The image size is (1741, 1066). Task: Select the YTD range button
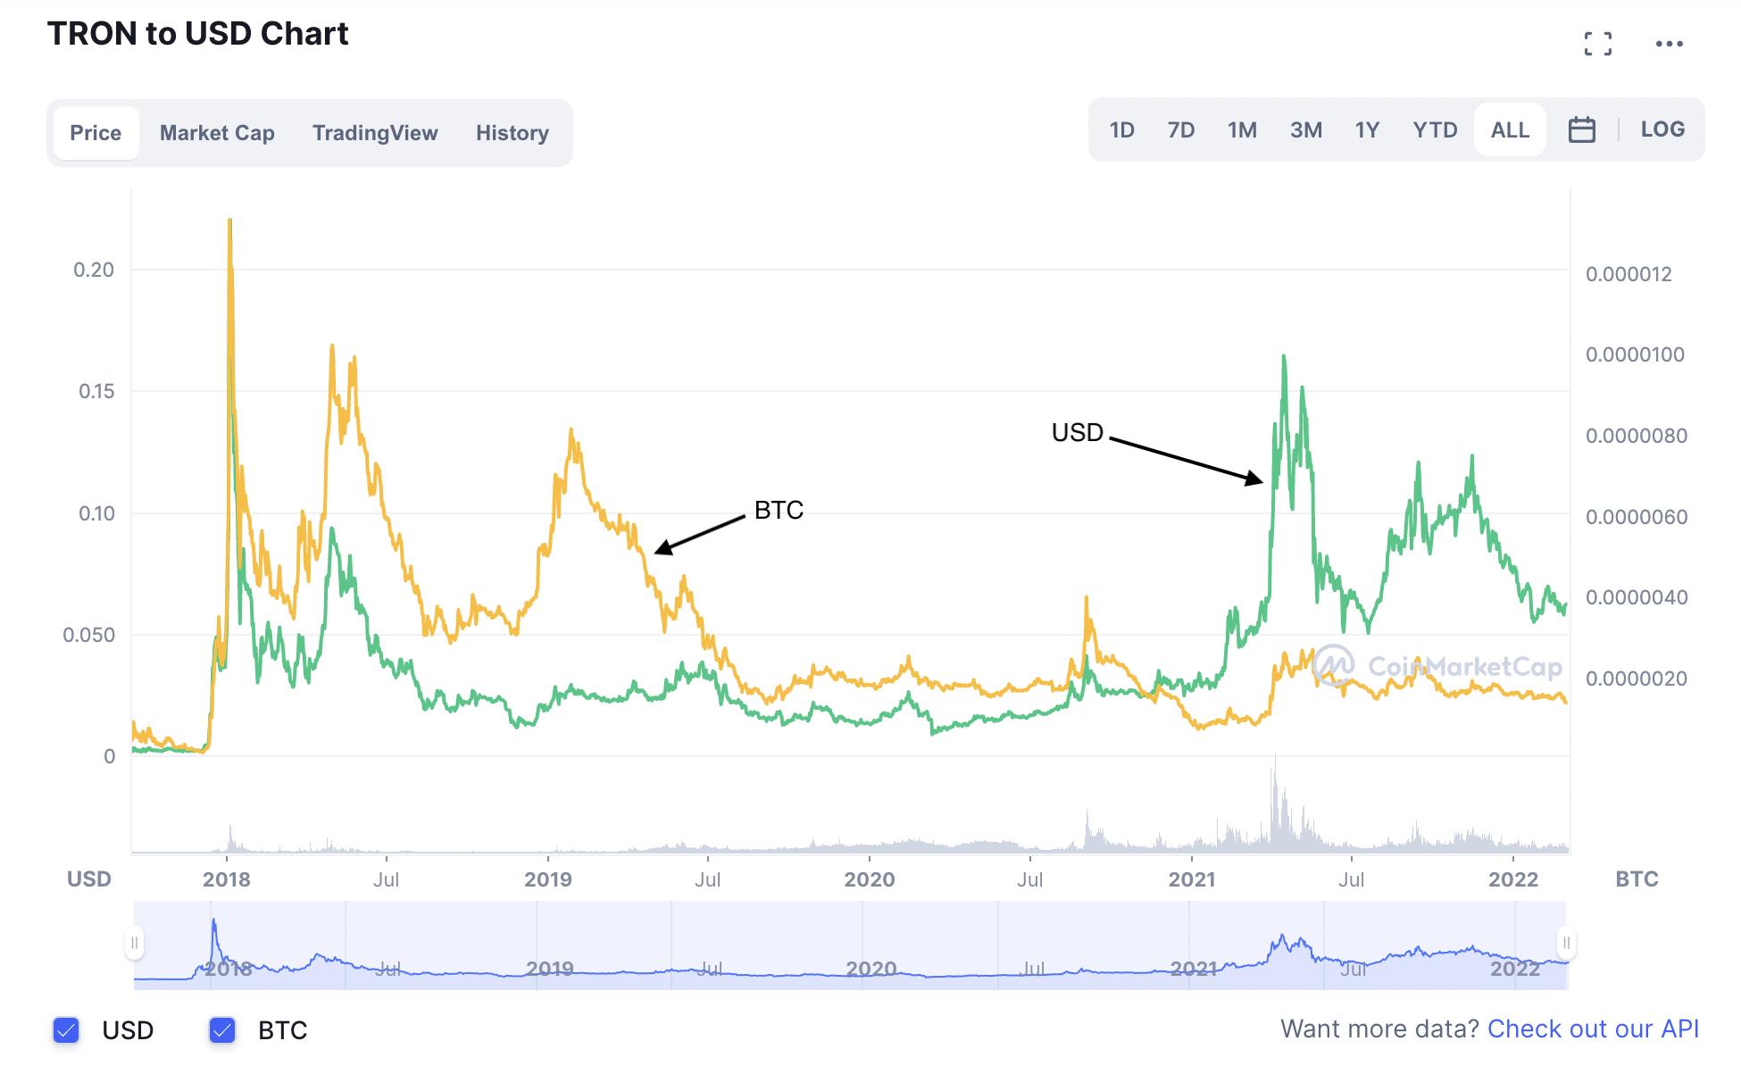click(1434, 130)
